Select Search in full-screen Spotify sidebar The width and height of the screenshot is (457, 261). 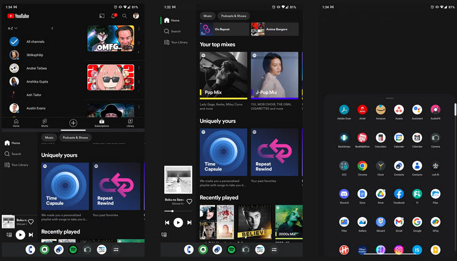coord(172,31)
